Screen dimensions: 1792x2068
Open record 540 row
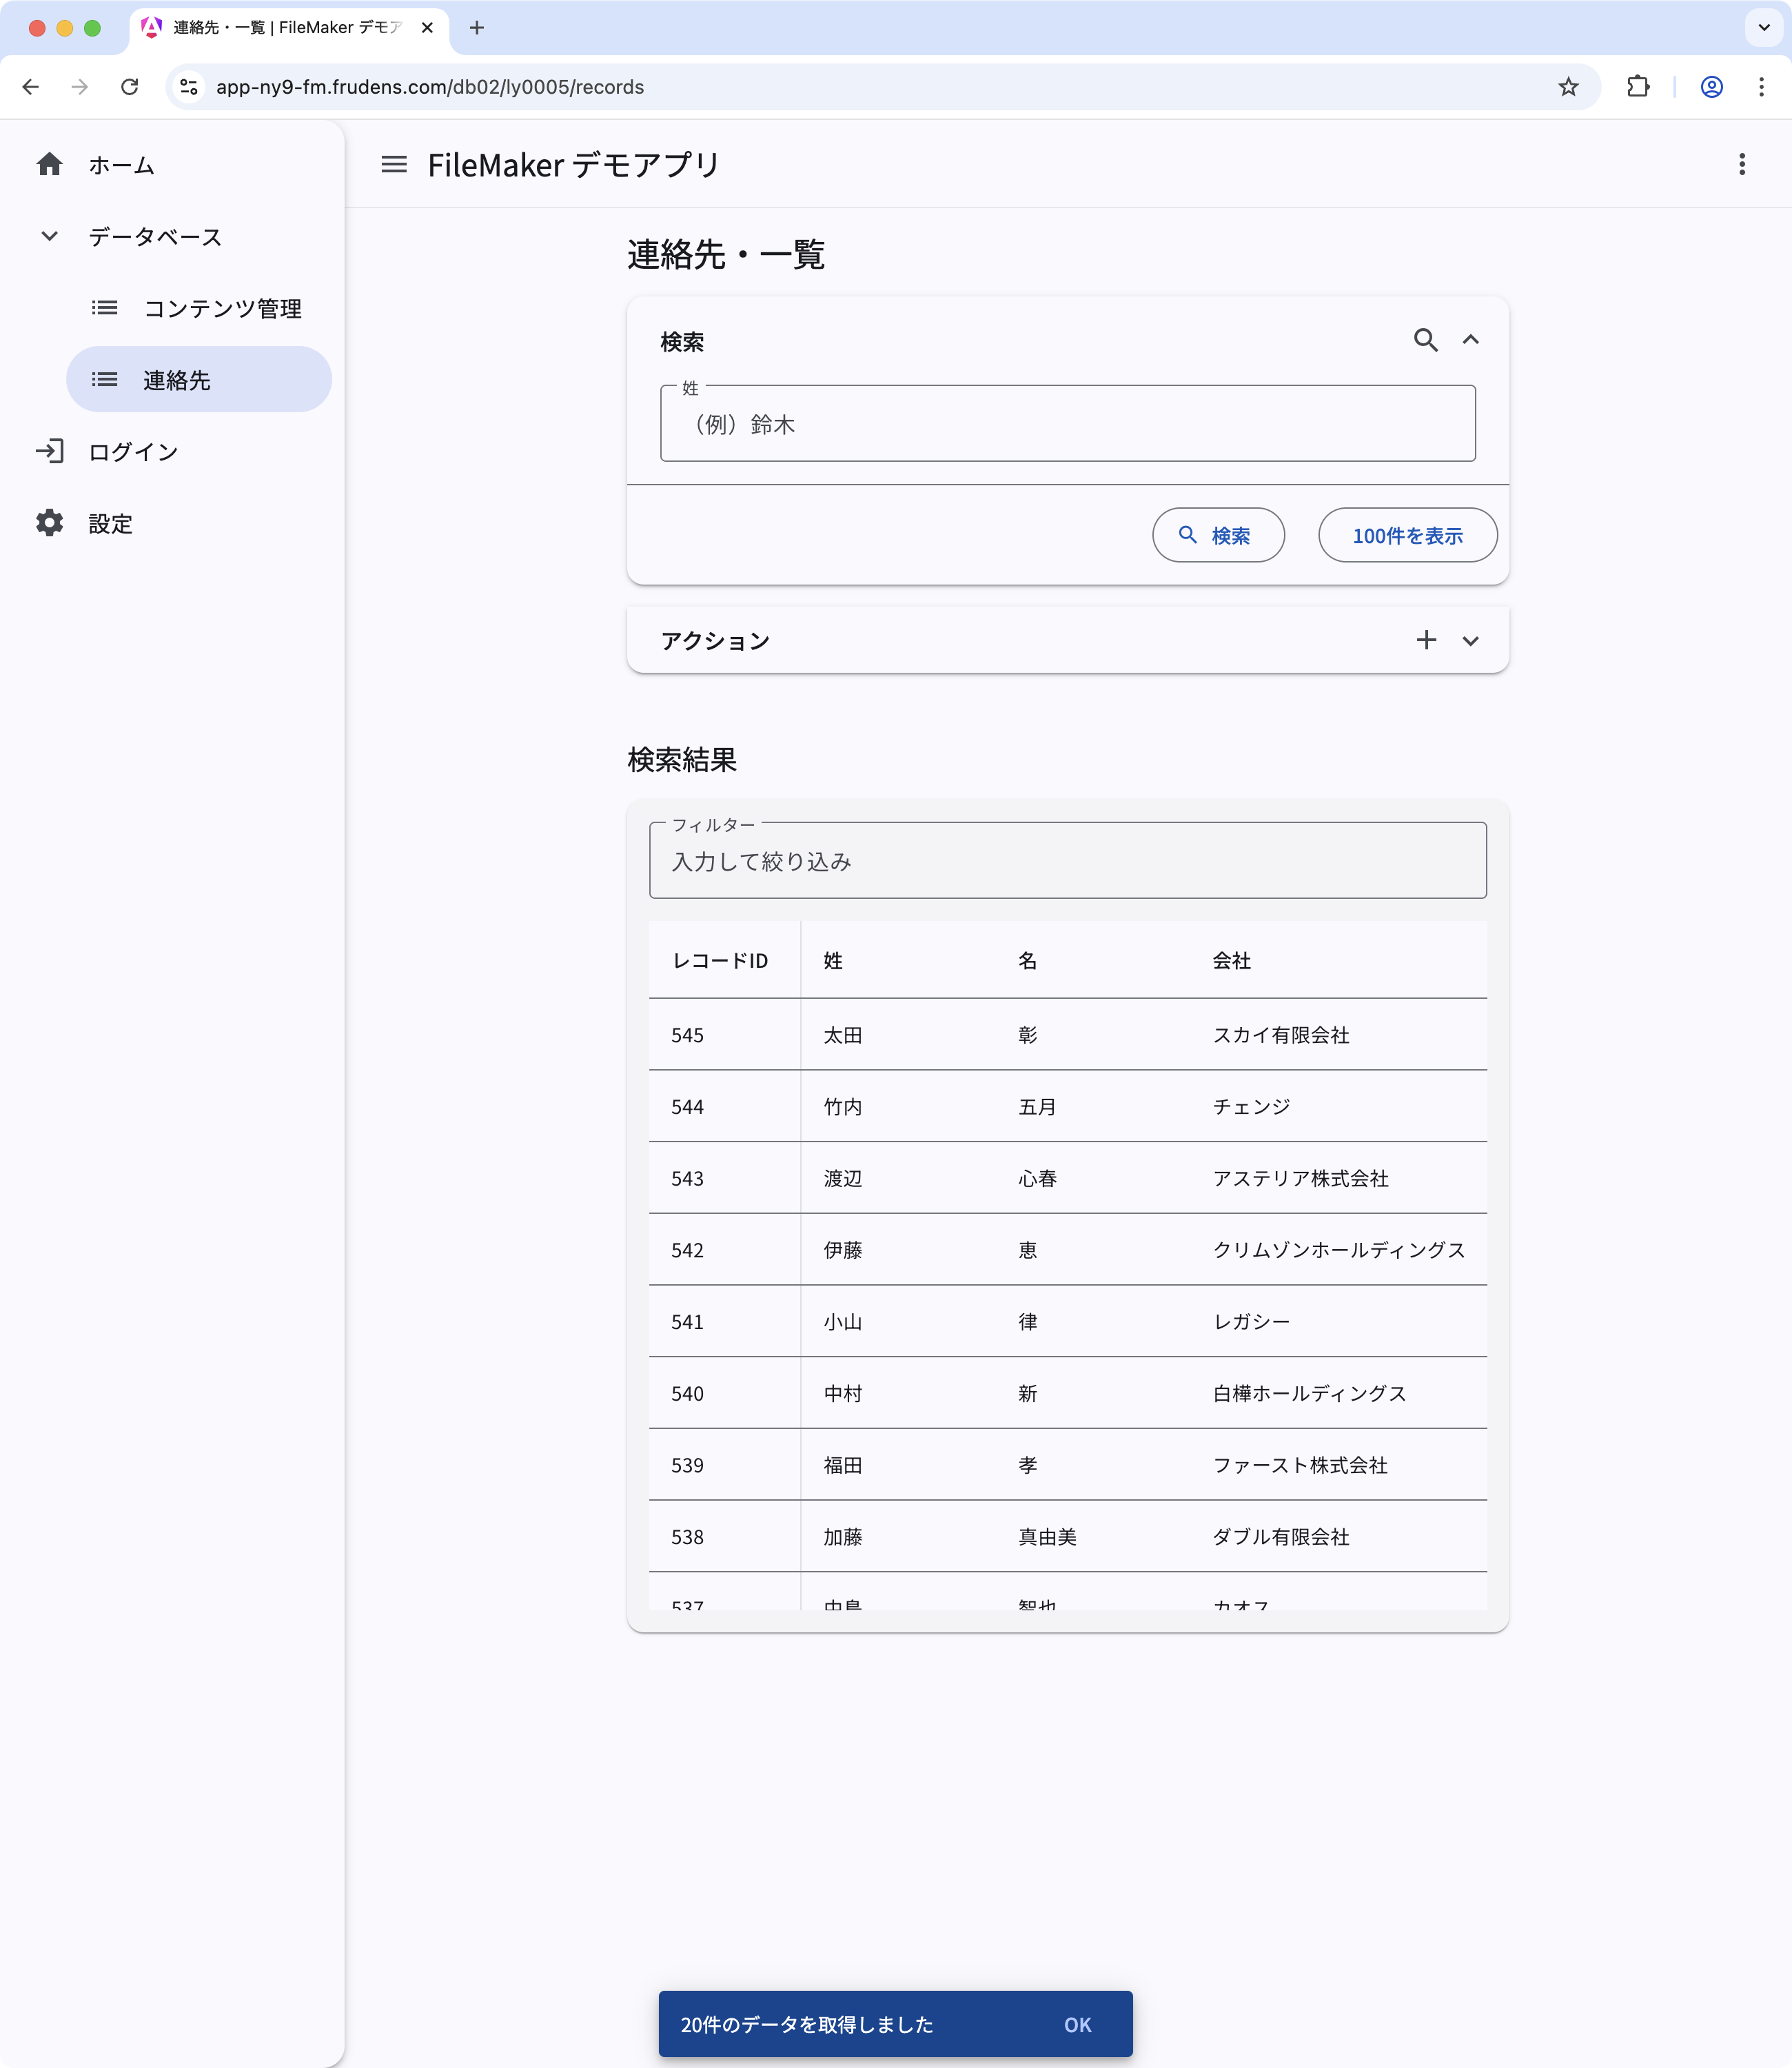click(1068, 1393)
